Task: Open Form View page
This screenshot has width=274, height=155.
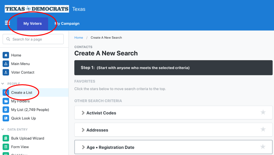Action: point(20,147)
